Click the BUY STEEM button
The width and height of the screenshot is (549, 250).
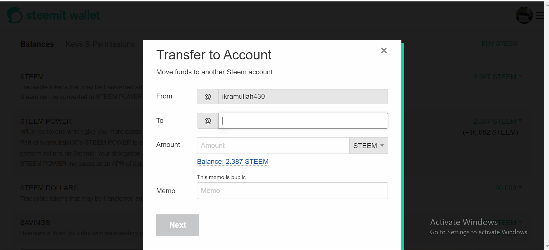tap(499, 43)
